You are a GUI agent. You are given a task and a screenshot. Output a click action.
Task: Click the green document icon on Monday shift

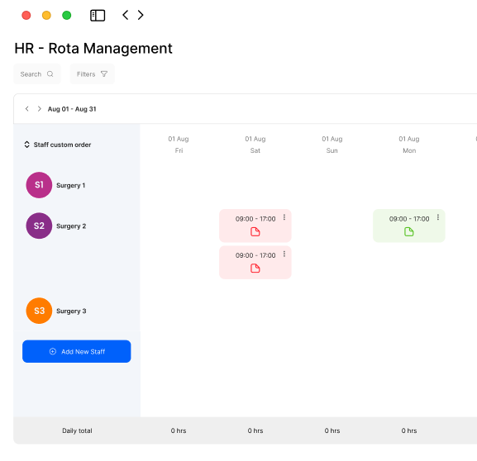(409, 231)
